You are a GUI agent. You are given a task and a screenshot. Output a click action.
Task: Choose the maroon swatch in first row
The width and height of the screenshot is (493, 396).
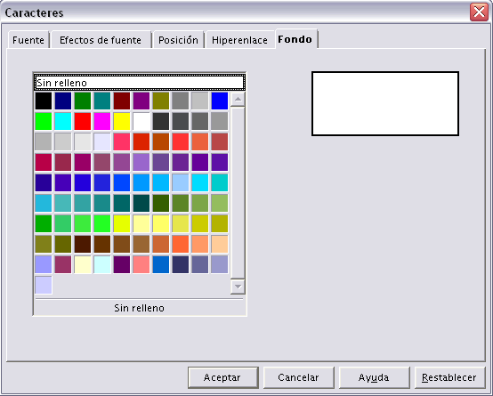pos(122,101)
